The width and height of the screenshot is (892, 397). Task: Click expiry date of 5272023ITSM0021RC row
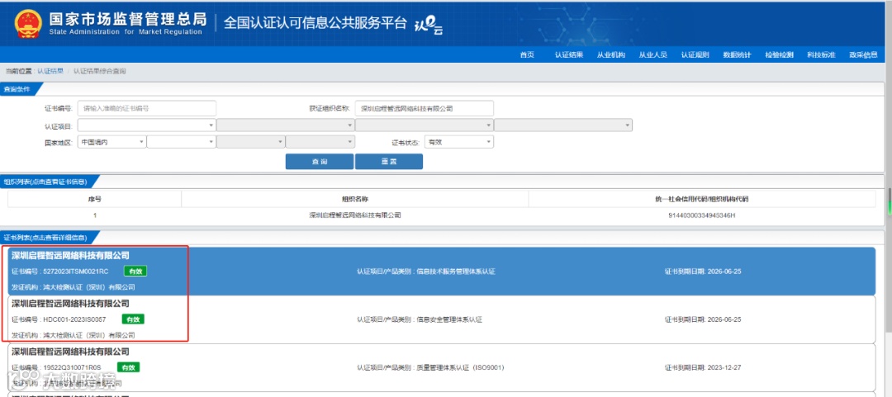pyautogui.click(x=703, y=272)
